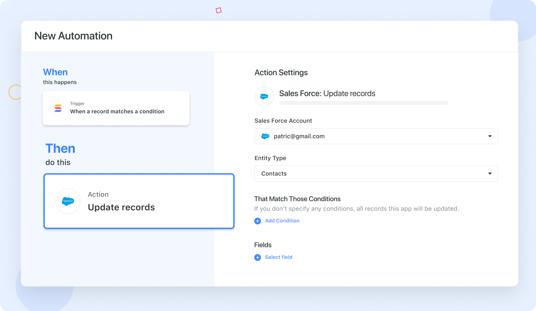The width and height of the screenshot is (536, 311).
Task: Click the 'New Automation' title
Action: pyautogui.click(x=73, y=36)
